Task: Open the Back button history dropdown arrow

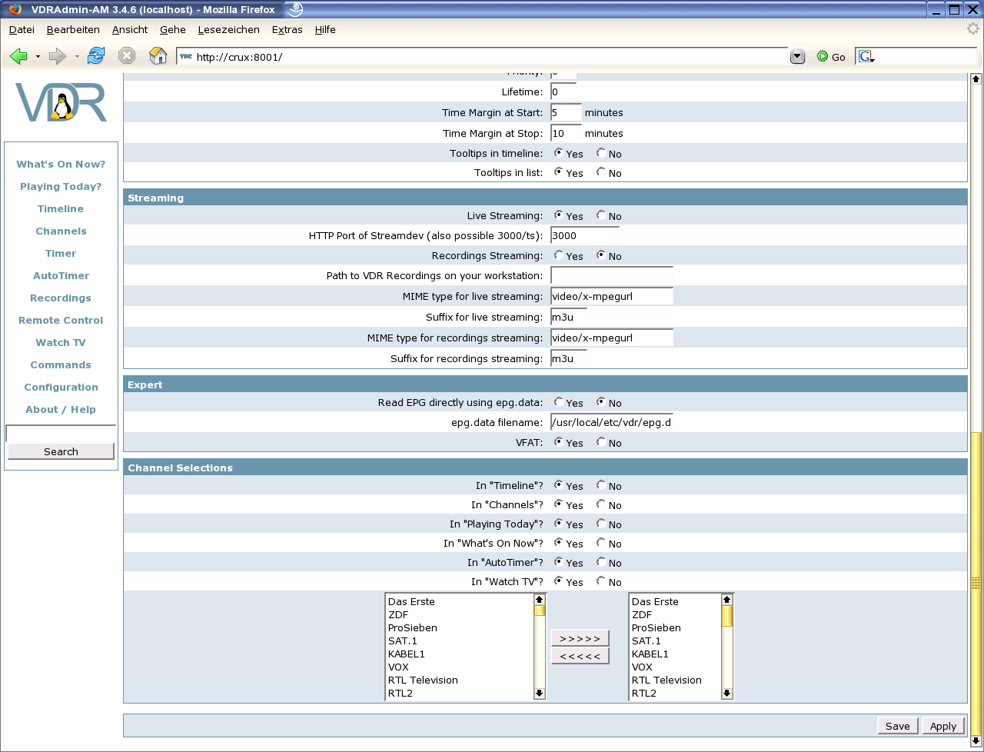Action: (38, 57)
